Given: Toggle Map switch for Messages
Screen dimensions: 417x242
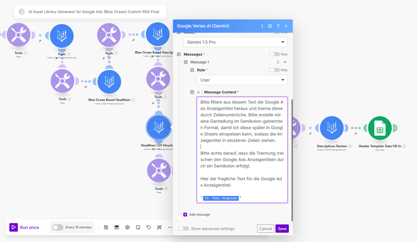Looking at the screenshot, I should pos(274,54).
